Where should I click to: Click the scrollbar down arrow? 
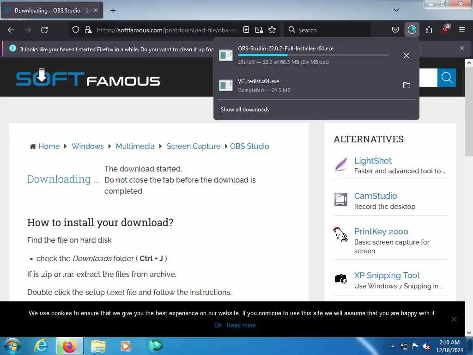(469, 333)
